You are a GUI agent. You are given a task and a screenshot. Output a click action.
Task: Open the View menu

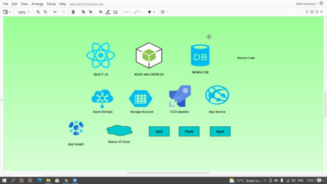tap(25, 4)
